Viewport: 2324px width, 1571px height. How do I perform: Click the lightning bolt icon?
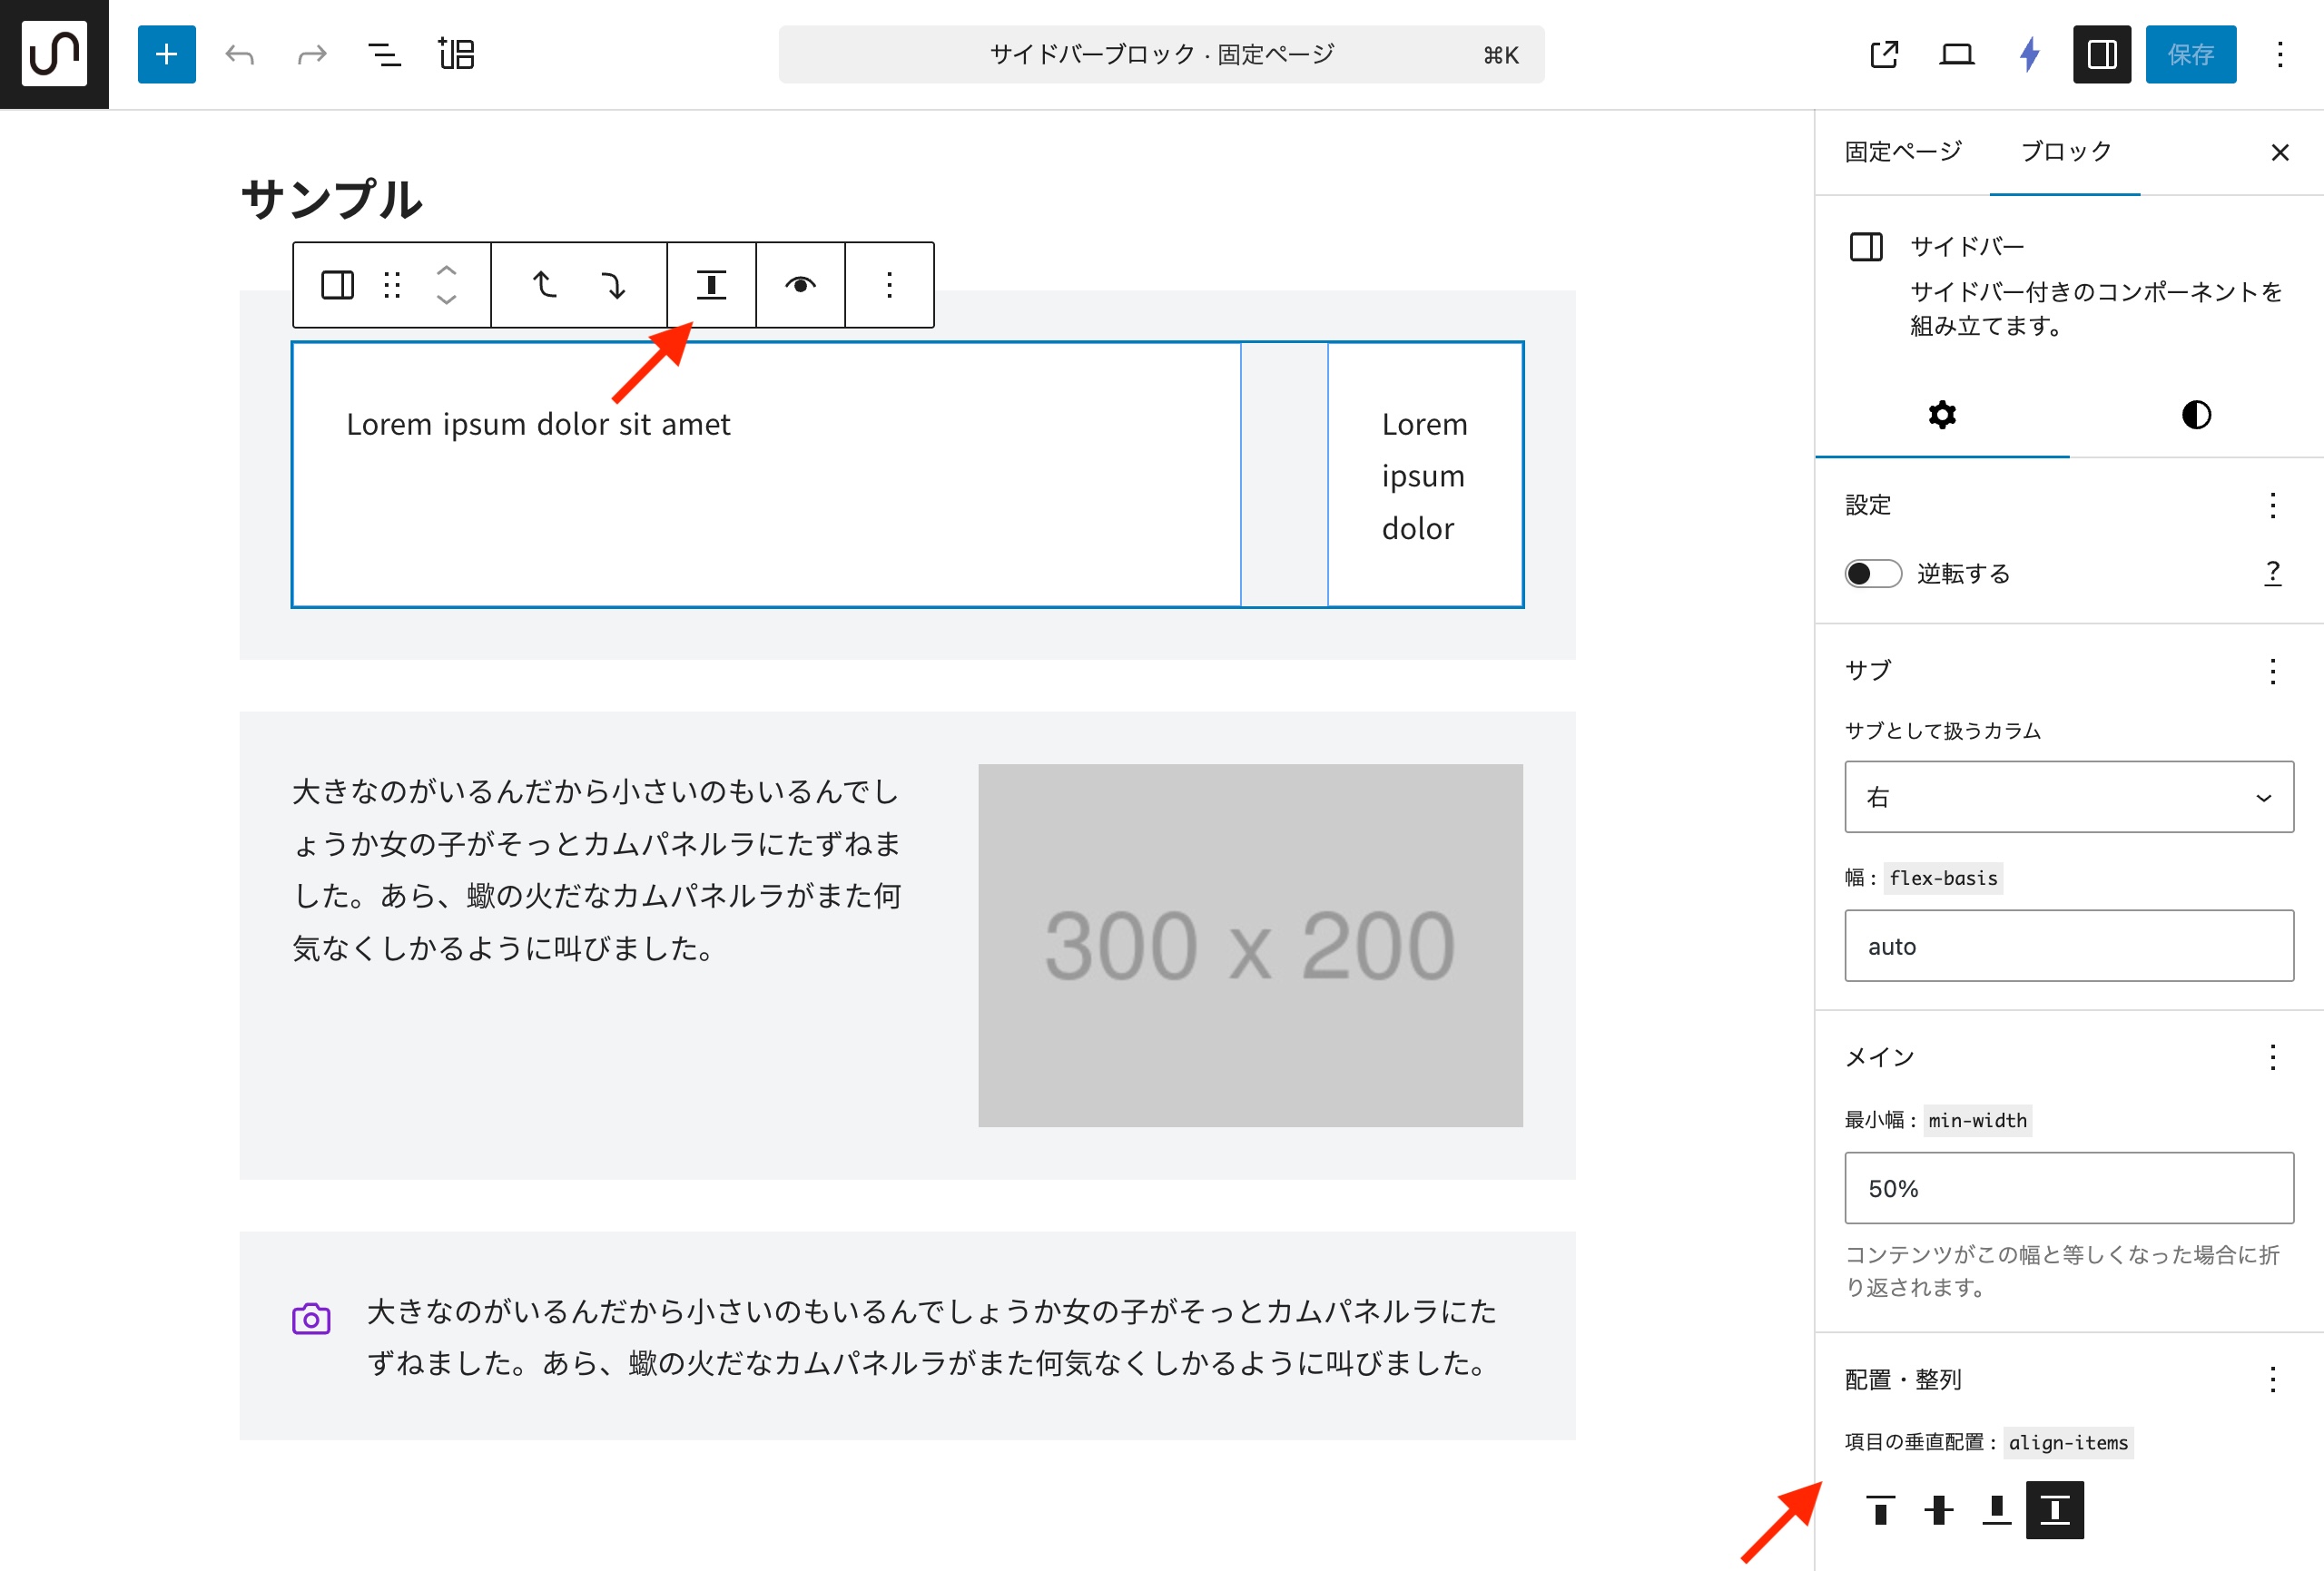(2029, 54)
